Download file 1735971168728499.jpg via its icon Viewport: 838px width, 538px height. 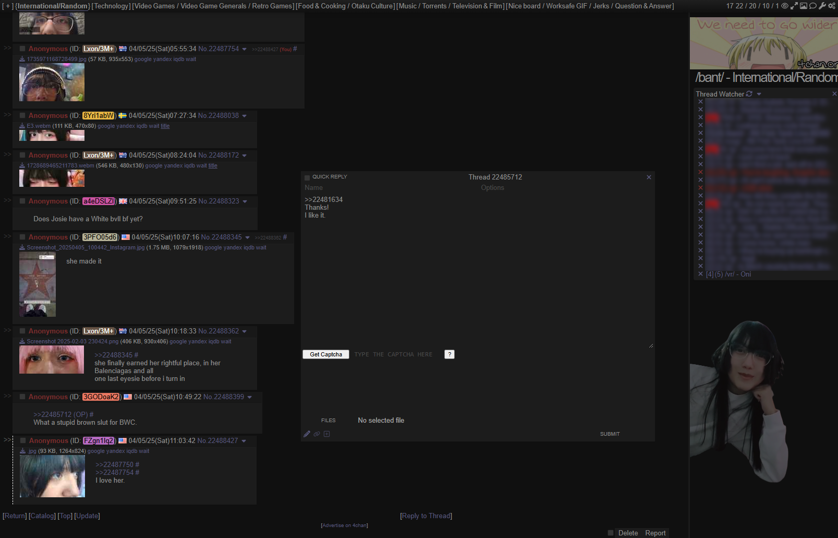coord(22,59)
